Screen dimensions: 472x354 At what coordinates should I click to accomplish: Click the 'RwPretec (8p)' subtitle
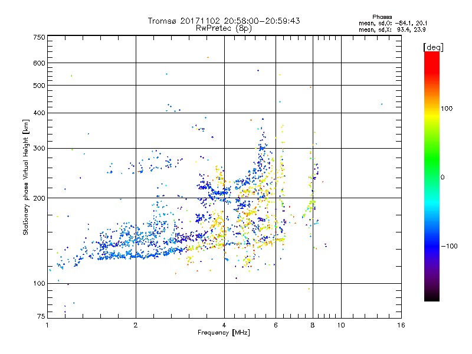click(224, 28)
